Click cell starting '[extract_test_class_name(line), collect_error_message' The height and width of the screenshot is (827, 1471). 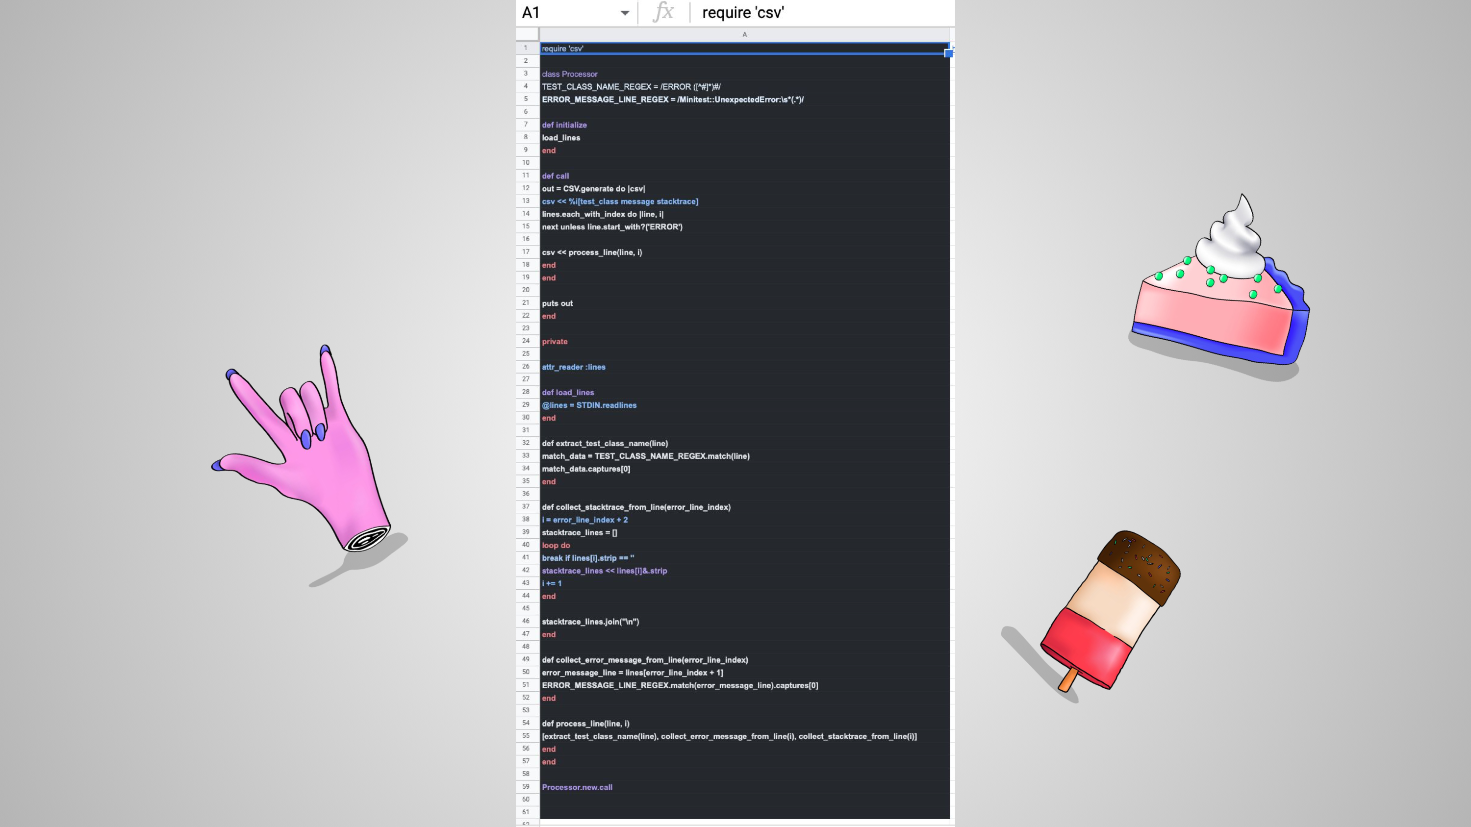745,736
